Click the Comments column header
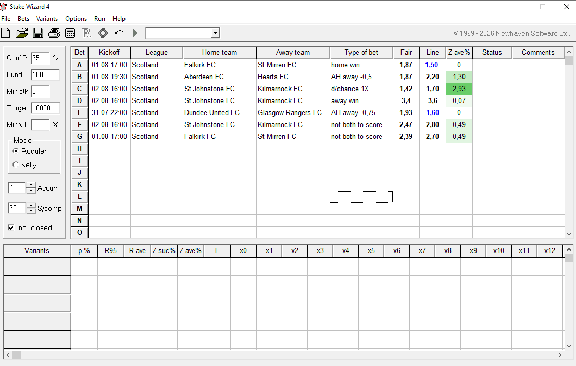The height and width of the screenshot is (366, 576). [x=538, y=53]
